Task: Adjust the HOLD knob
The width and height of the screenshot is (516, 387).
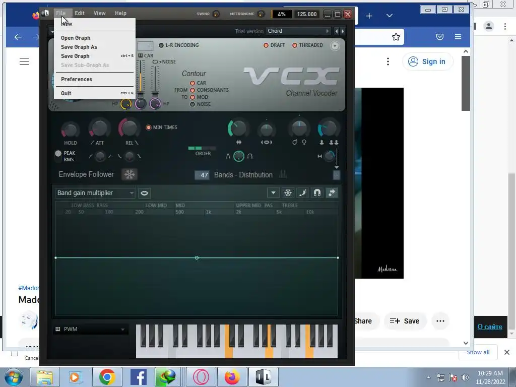Action: coord(70,130)
